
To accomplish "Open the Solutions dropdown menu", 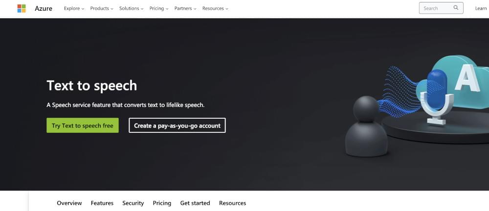I will tap(131, 8).
